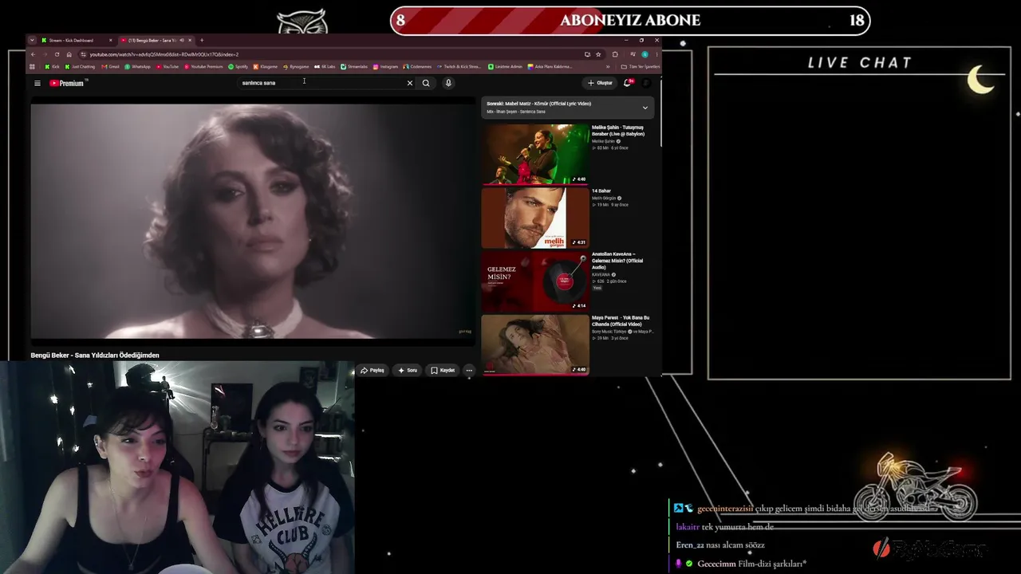Click the Oluştur create button

[x=600, y=83]
